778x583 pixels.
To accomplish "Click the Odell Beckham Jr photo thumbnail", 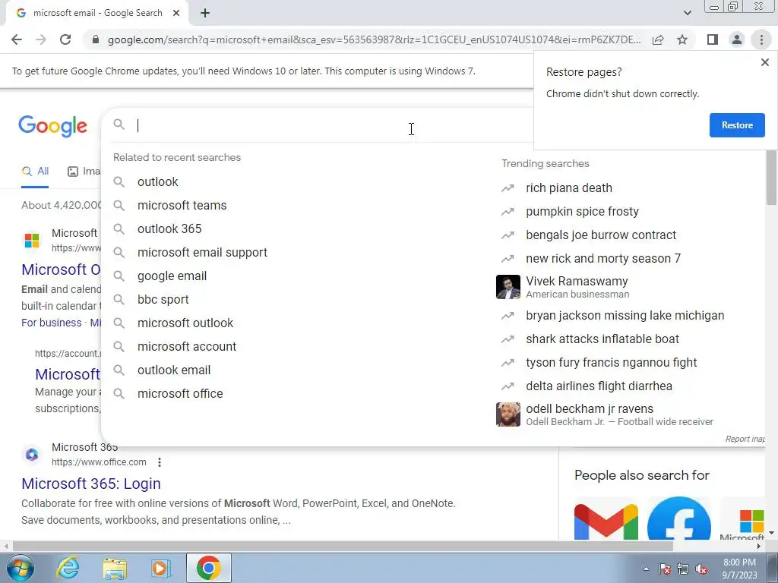I will (x=508, y=414).
